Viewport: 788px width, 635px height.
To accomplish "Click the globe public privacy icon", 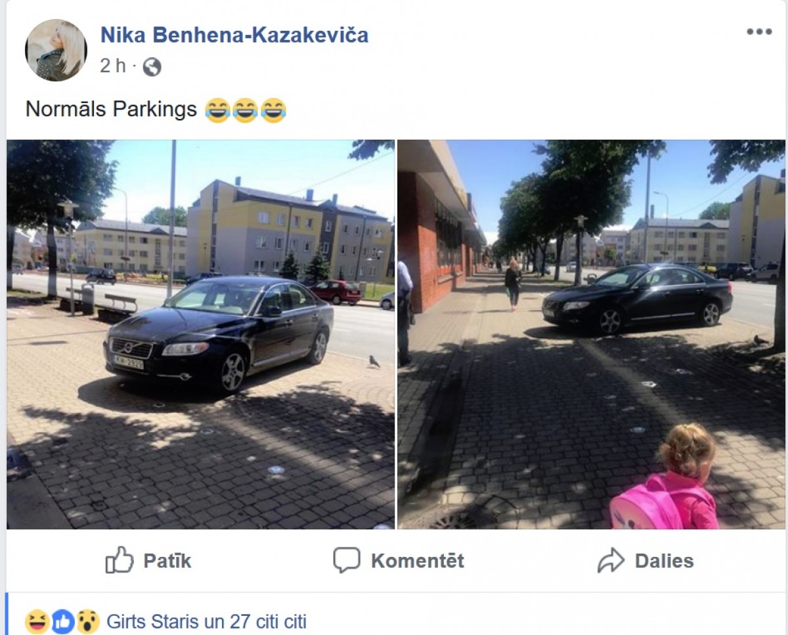I will coord(152,67).
